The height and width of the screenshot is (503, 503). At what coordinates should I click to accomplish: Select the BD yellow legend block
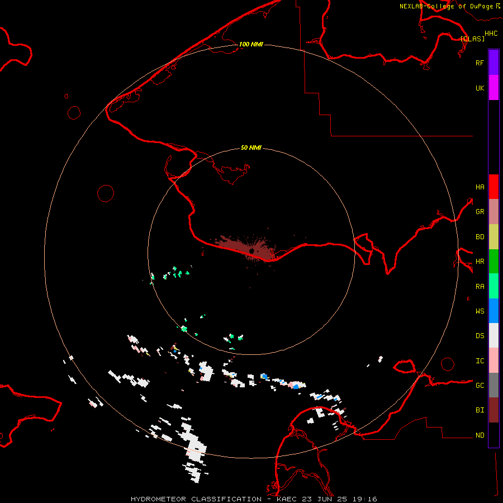[493, 237]
